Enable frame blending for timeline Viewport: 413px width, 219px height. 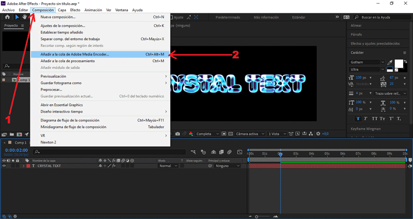221,152
